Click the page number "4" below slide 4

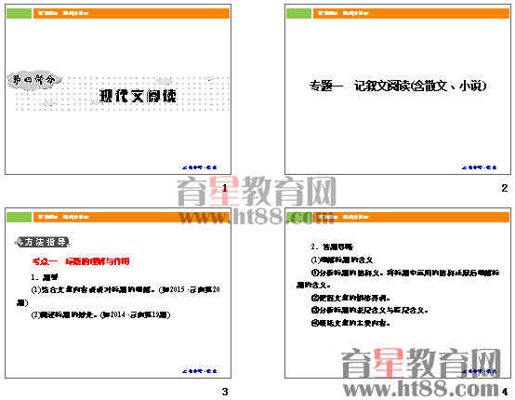(505, 392)
